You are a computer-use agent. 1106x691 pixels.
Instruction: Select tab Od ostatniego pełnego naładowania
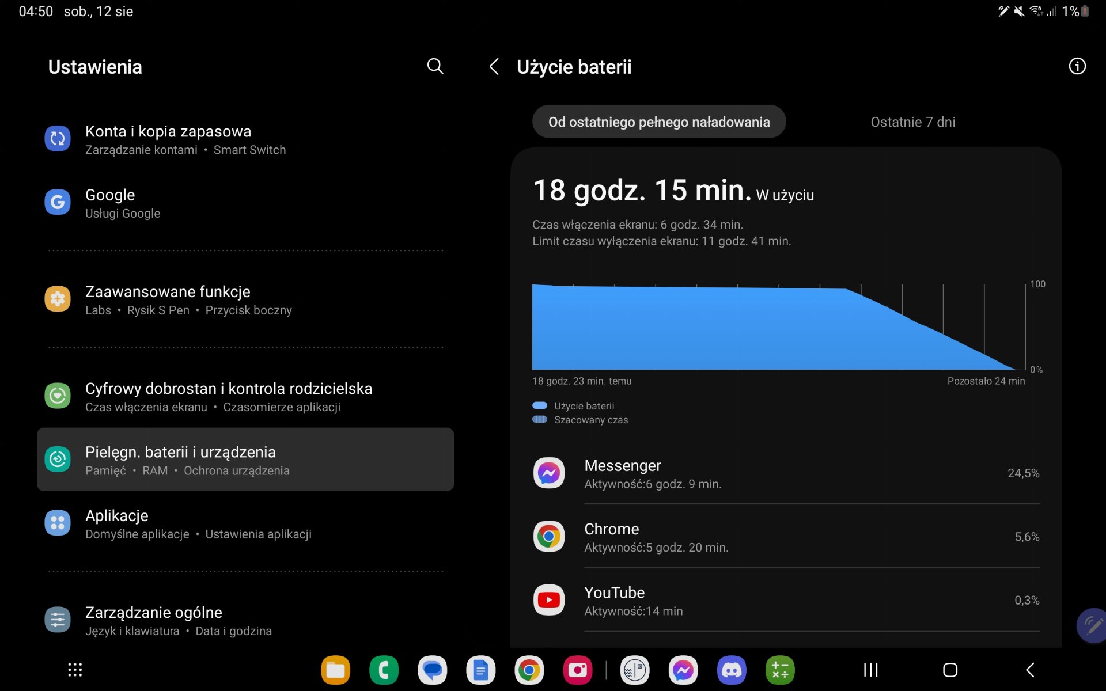click(659, 122)
